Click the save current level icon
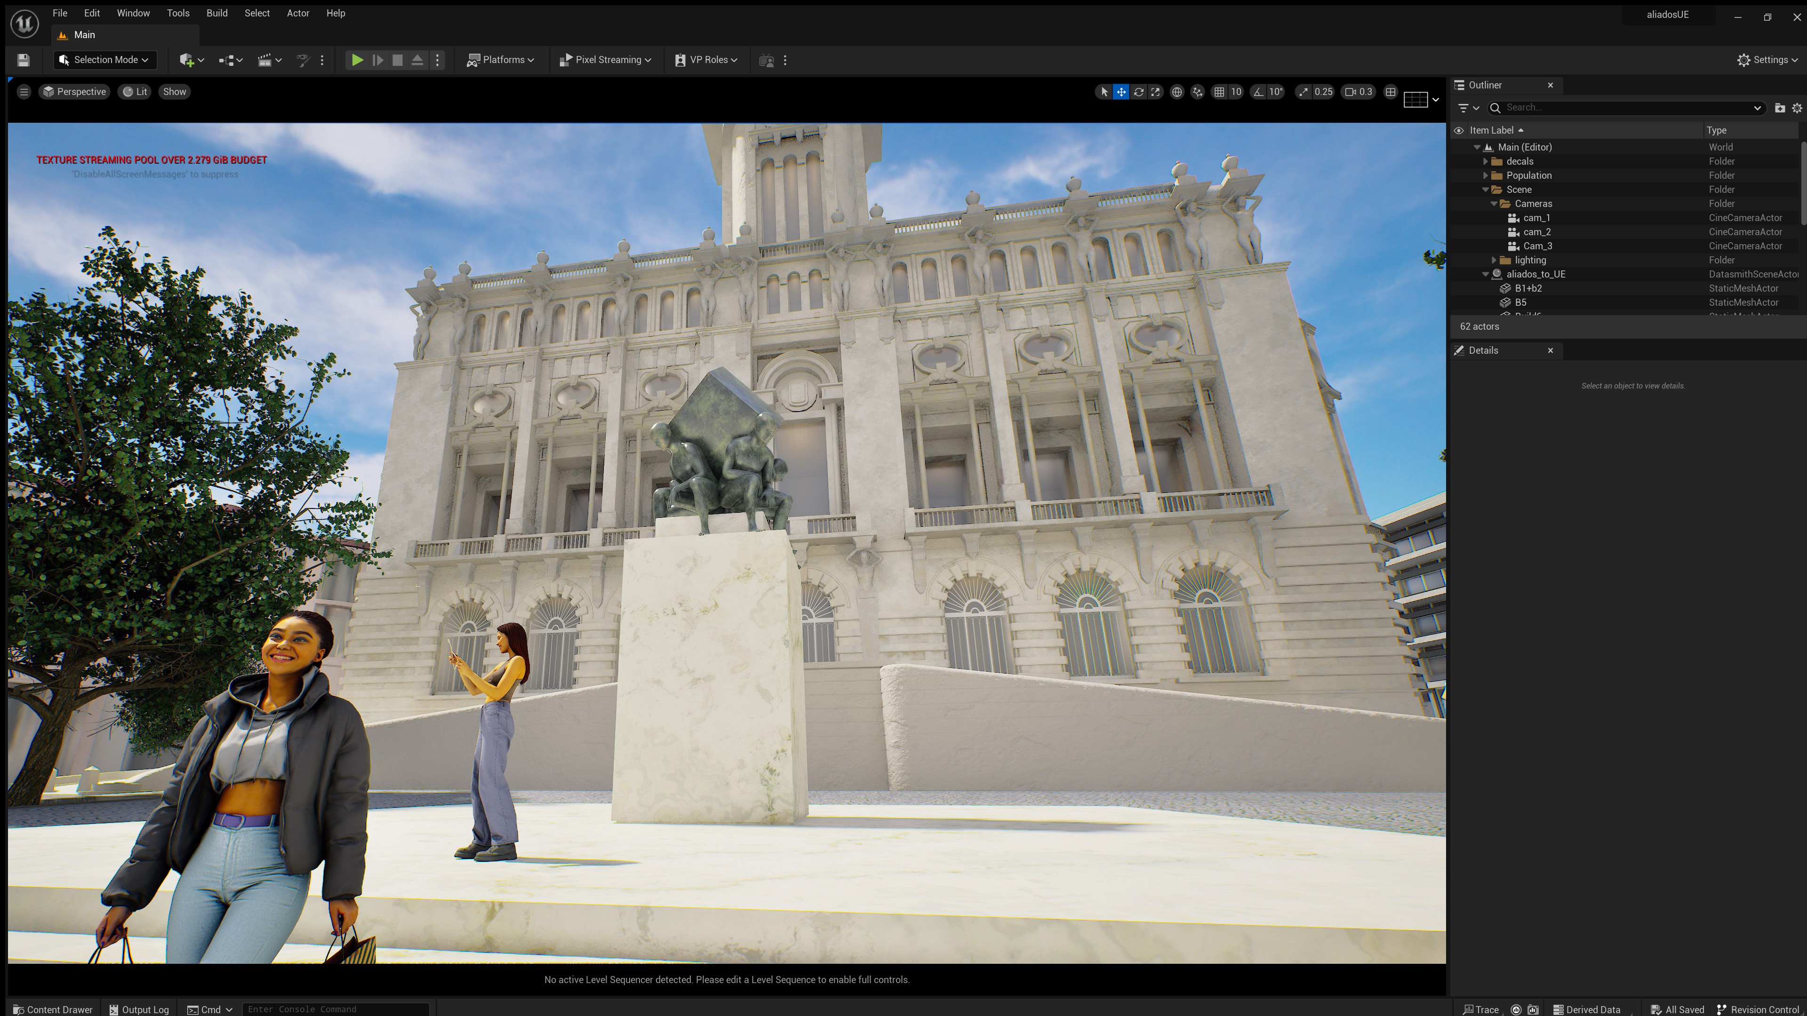Screen dimensions: 1807x1016 (x=23, y=60)
